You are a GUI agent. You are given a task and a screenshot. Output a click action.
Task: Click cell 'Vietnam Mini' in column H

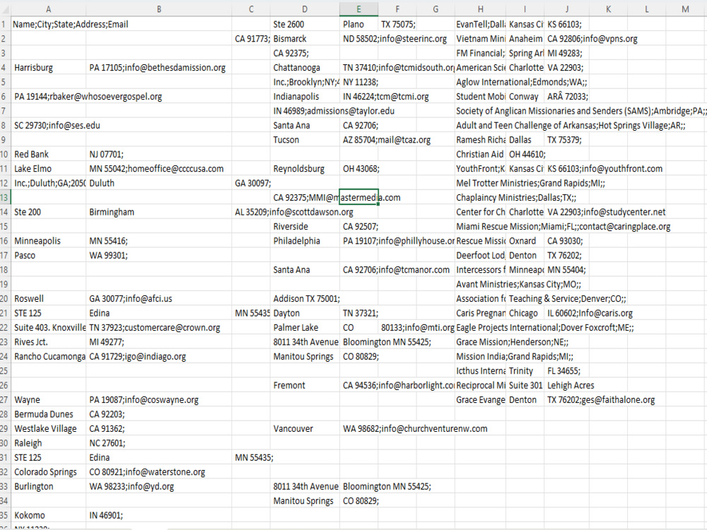pyautogui.click(x=481, y=39)
